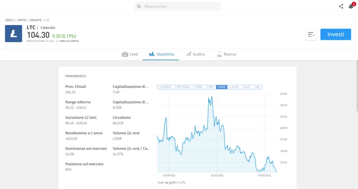Click the Posizione sul mercato label
Viewport: 358px width, 189px height.
(x=84, y=164)
